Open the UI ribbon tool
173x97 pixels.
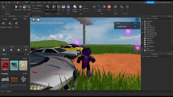coord(63,8)
